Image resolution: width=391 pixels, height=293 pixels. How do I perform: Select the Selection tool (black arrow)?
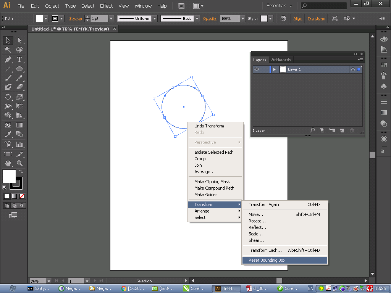[8, 40]
